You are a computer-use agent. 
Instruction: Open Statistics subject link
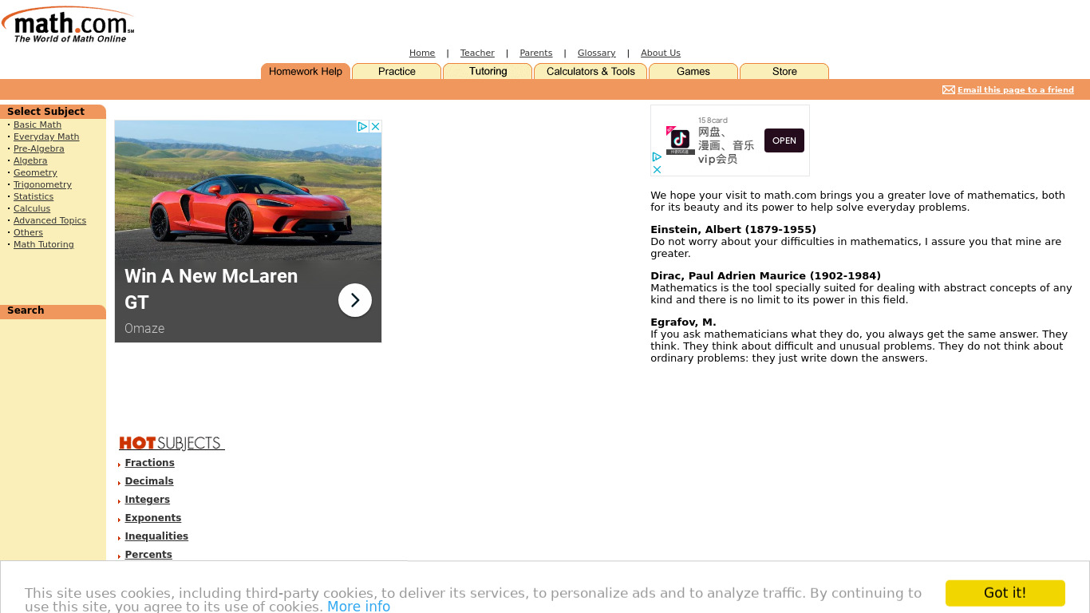[x=34, y=197]
